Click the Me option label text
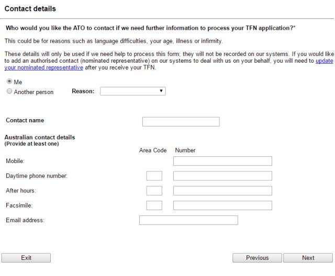 coord(18,82)
